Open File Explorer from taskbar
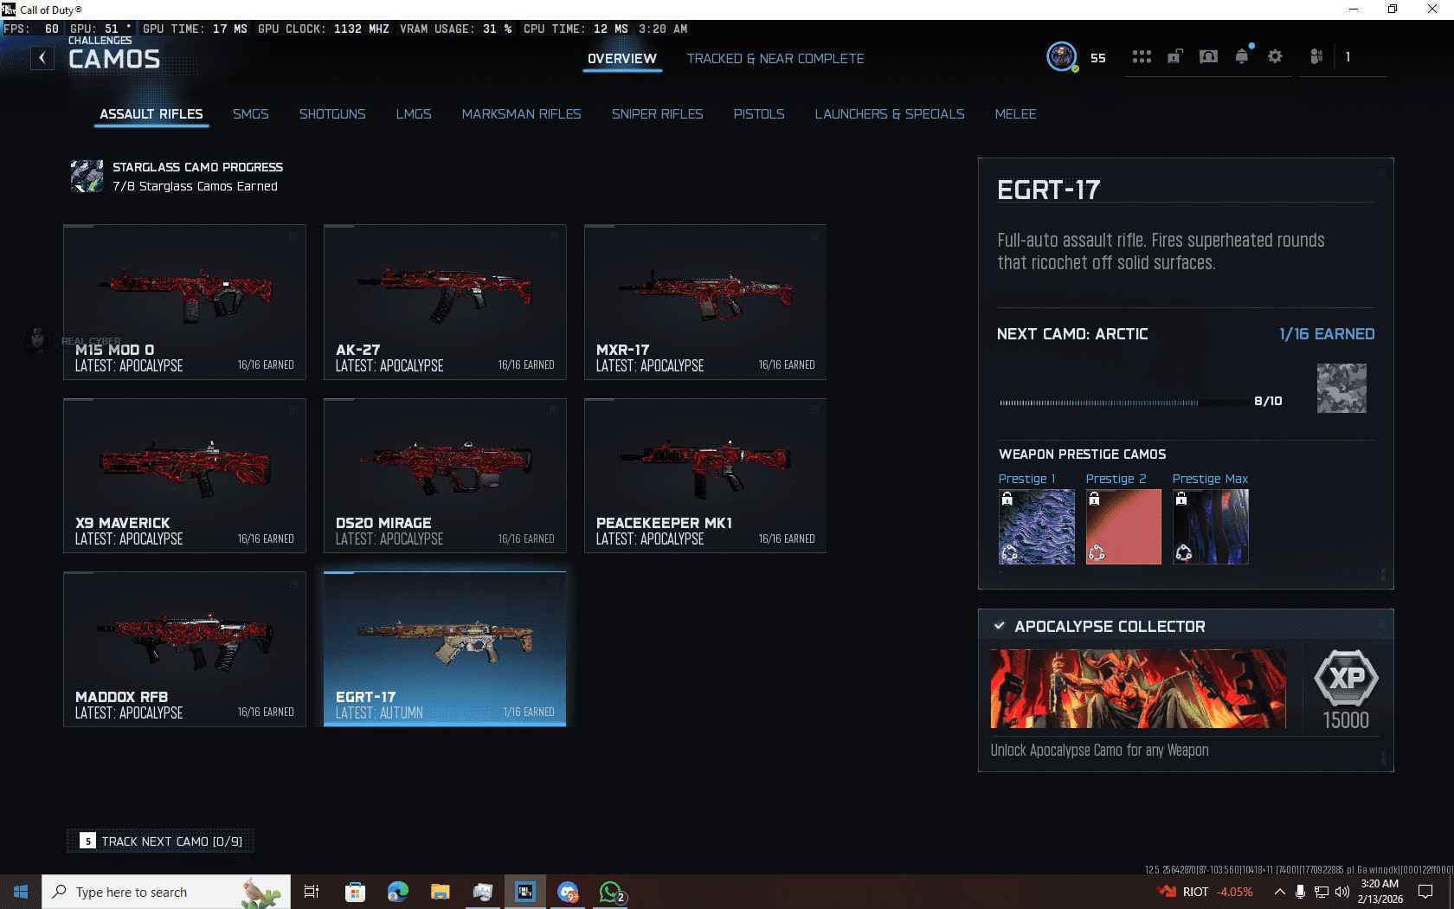The height and width of the screenshot is (909, 1454). point(440,892)
